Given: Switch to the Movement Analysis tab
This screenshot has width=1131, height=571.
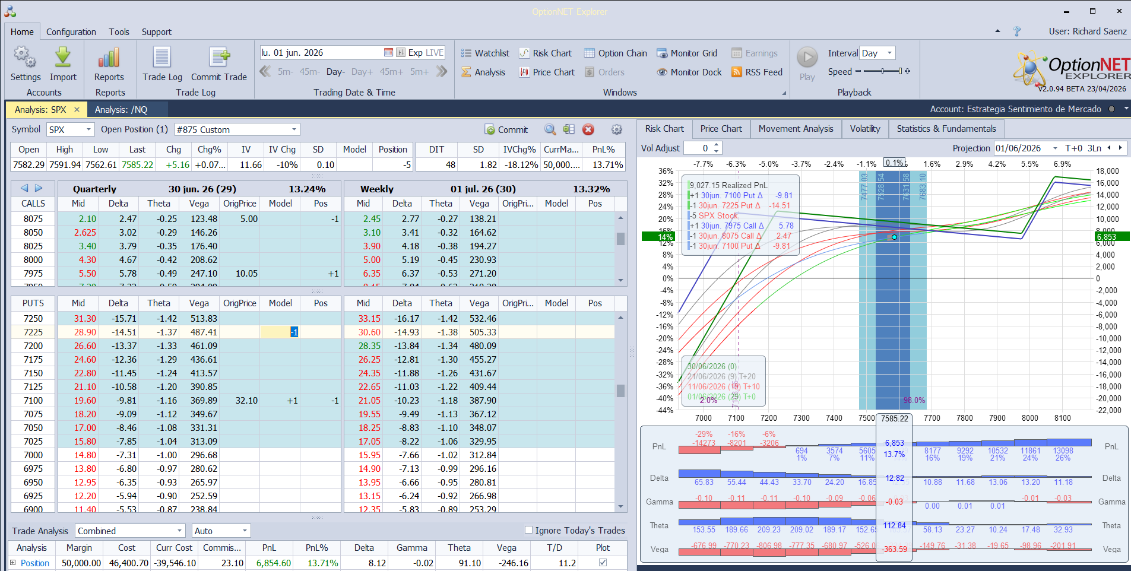Looking at the screenshot, I should click(x=796, y=129).
